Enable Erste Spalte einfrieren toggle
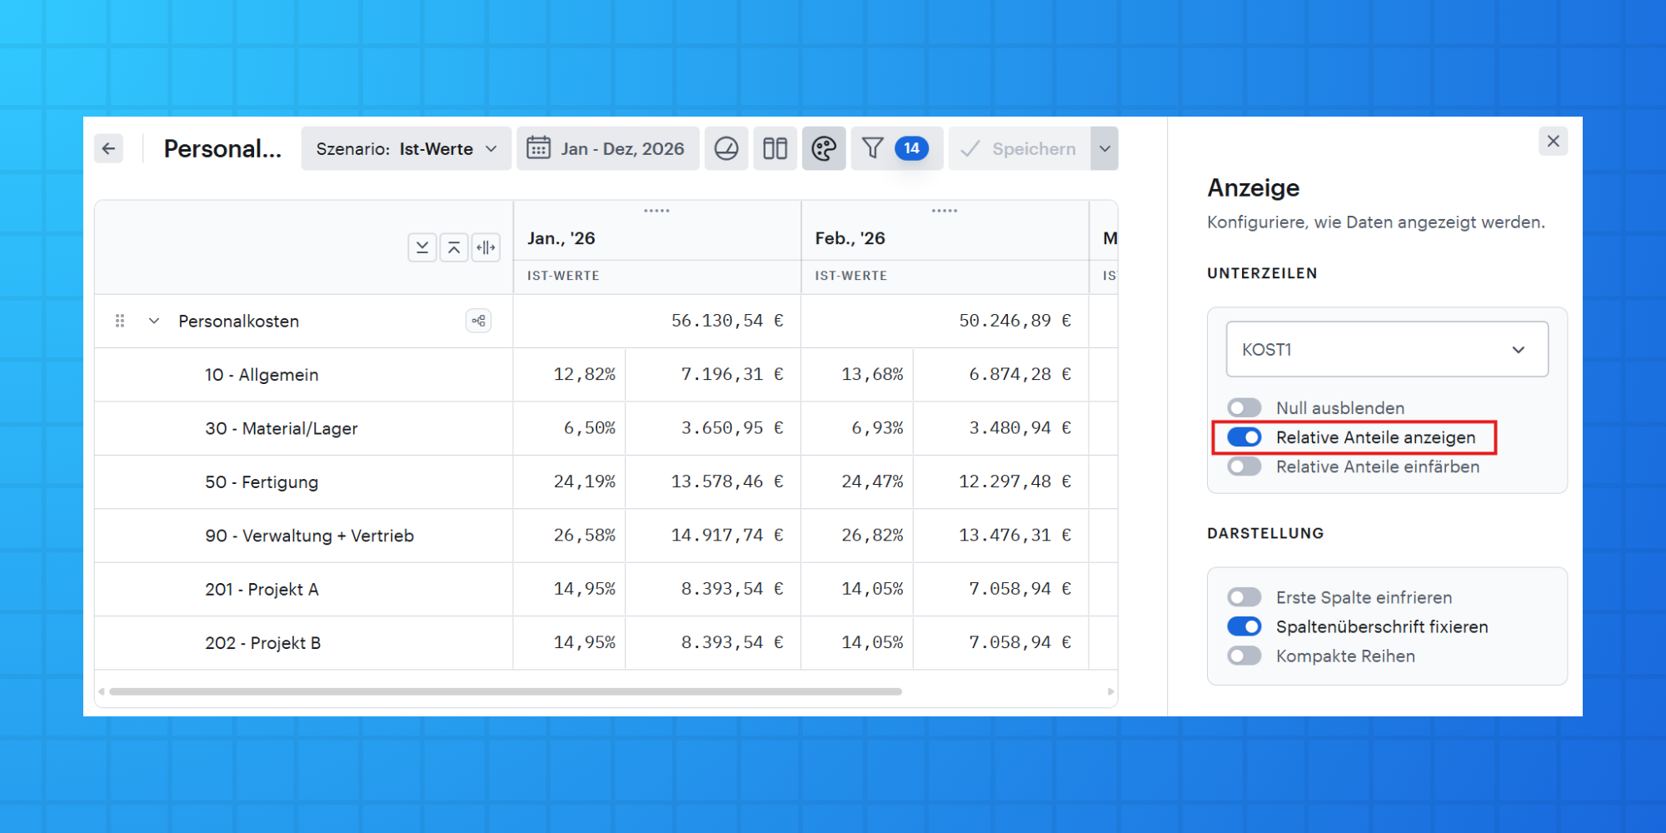Image resolution: width=1666 pixels, height=833 pixels. tap(1245, 597)
